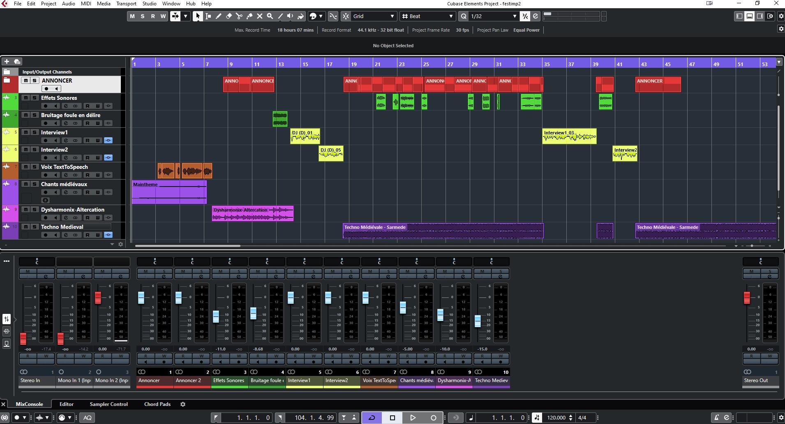The image size is (785, 424).
Task: Open the Chord Pads tab
Action: 157,404
